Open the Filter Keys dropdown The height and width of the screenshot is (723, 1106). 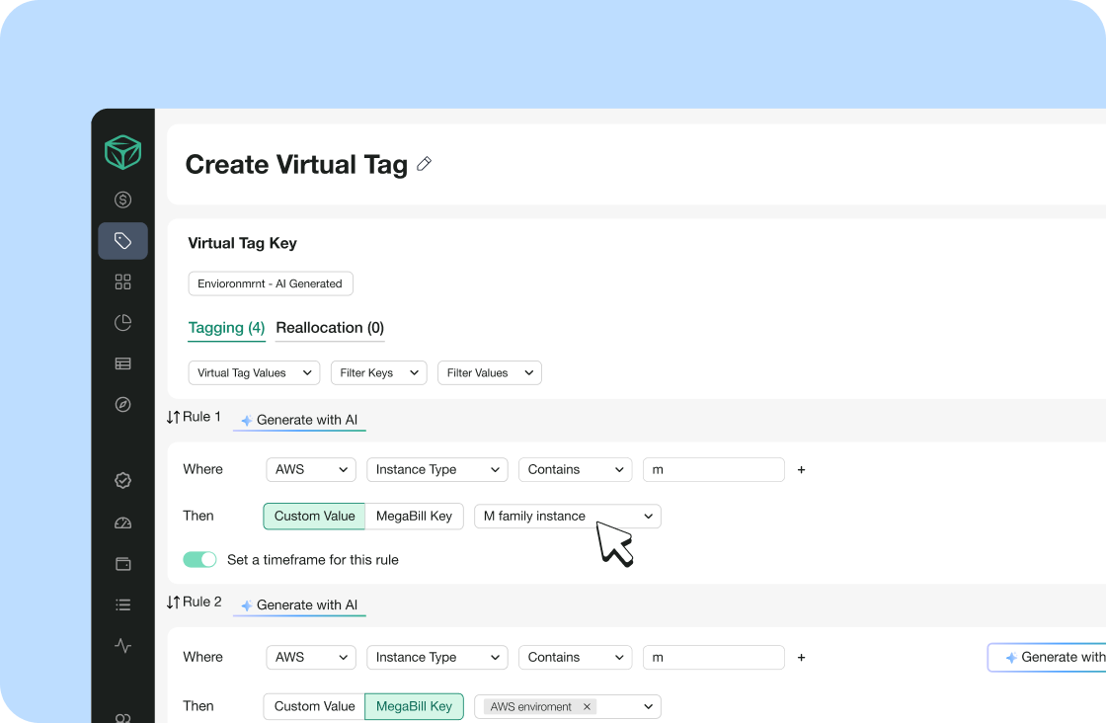378,373
